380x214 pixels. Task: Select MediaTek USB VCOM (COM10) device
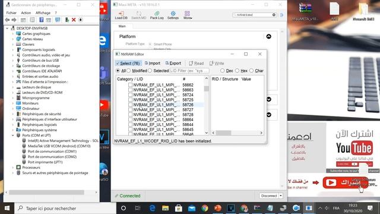coord(59,146)
